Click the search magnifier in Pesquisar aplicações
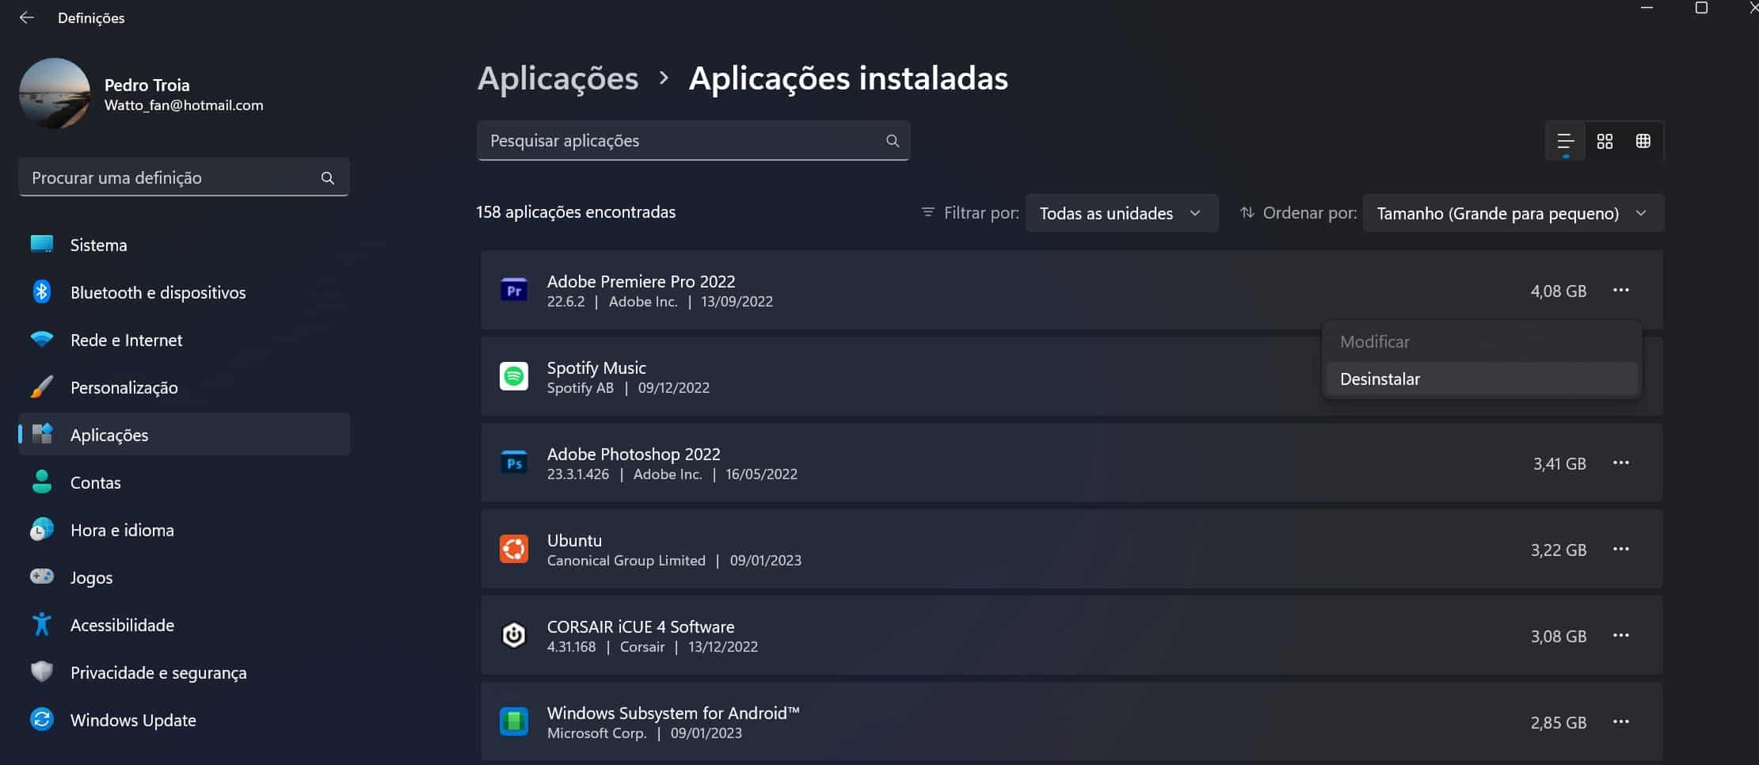Screen dimensions: 1759x765 pyautogui.click(x=893, y=141)
